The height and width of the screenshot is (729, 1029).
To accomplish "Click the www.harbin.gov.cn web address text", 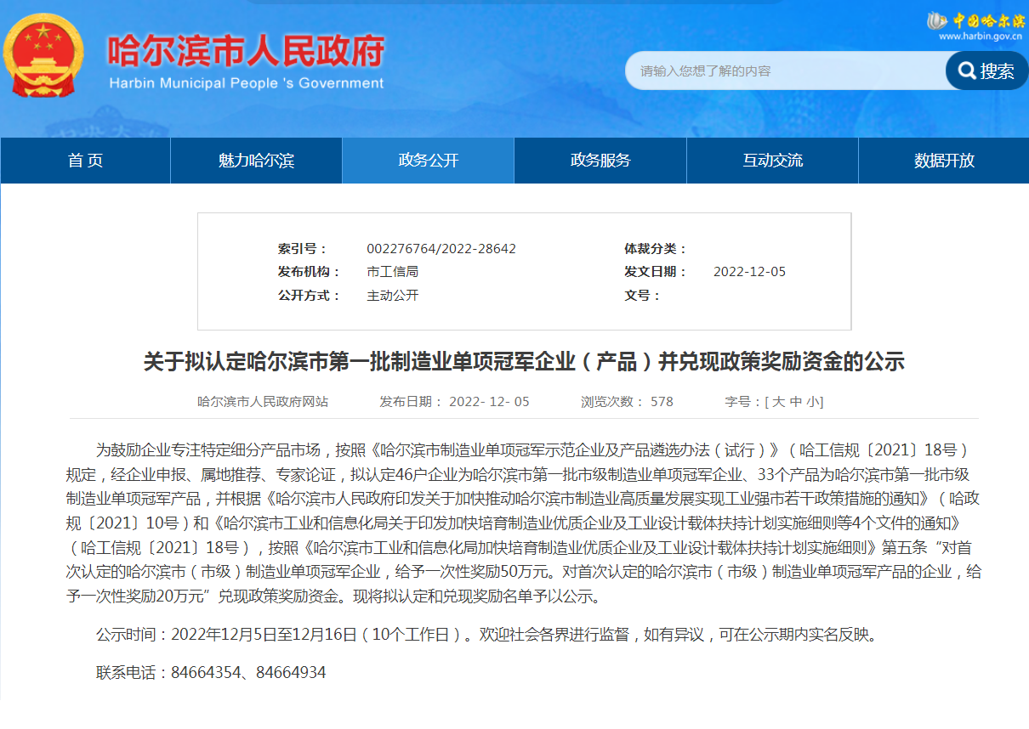I will coord(980,37).
